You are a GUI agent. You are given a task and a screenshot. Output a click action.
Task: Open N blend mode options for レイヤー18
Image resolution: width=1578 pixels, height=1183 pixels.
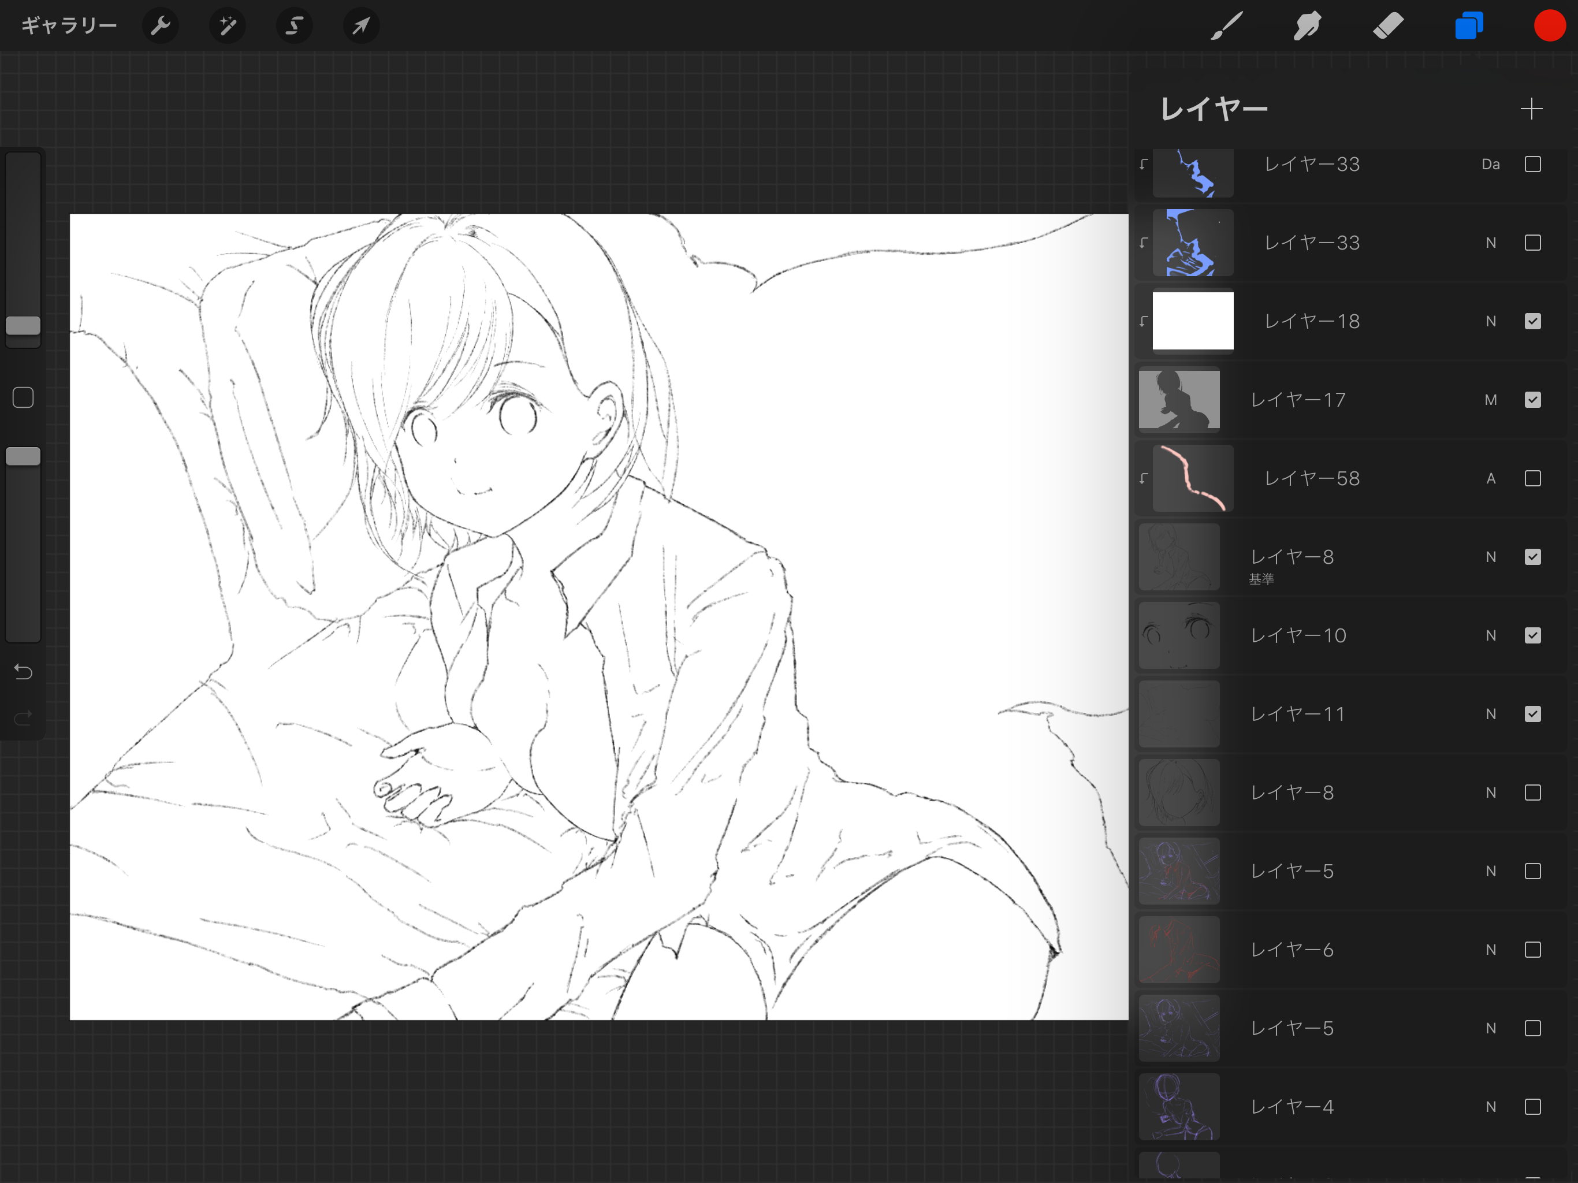pyautogui.click(x=1490, y=321)
